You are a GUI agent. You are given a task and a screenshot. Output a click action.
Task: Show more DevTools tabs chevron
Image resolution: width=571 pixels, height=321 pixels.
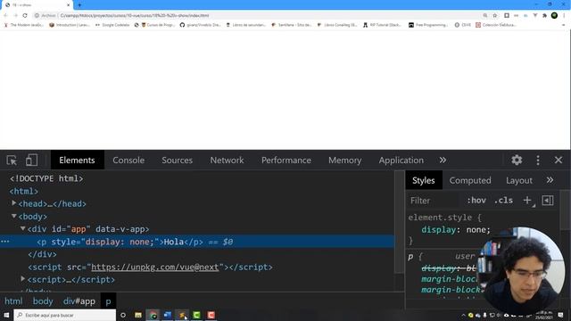(443, 160)
